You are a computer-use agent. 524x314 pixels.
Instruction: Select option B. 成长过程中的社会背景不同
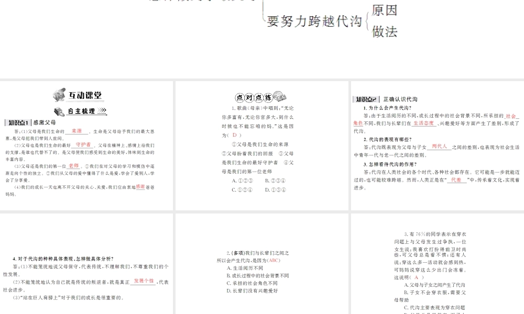258,276
